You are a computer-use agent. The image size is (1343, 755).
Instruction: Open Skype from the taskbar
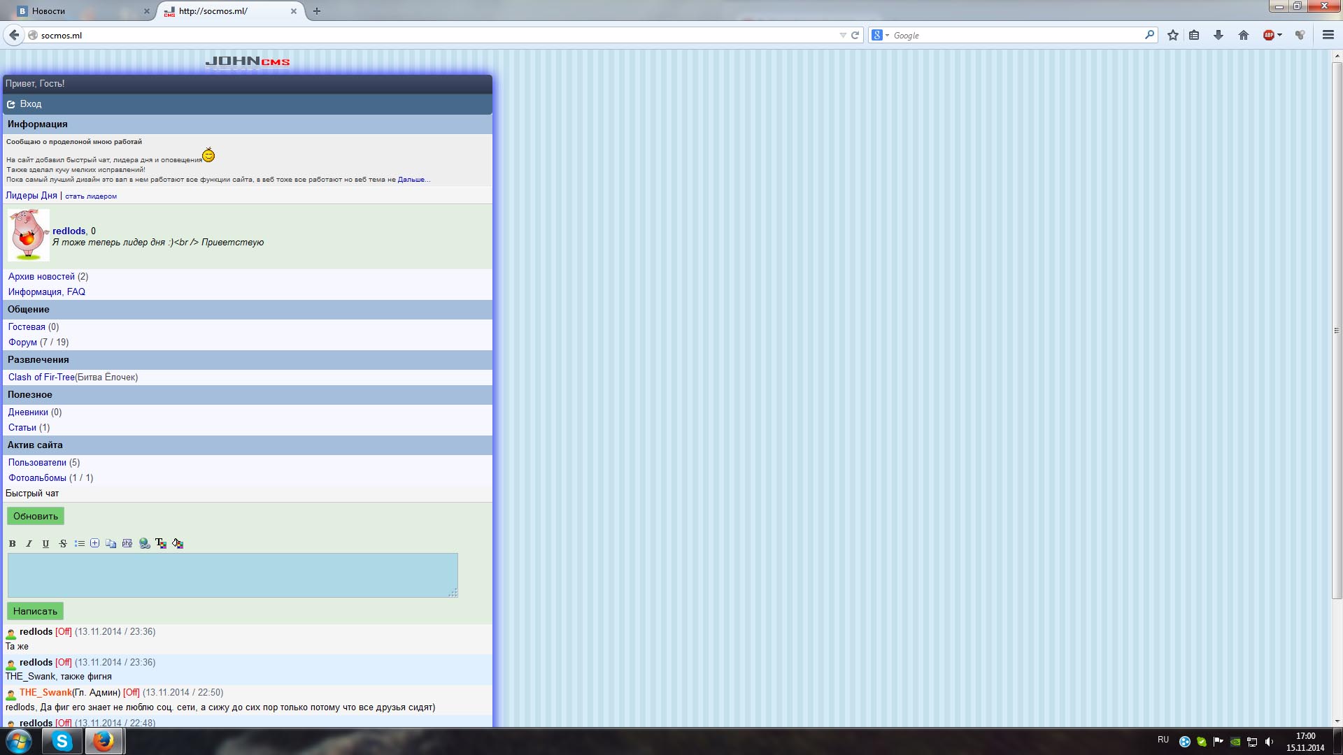[x=62, y=741]
